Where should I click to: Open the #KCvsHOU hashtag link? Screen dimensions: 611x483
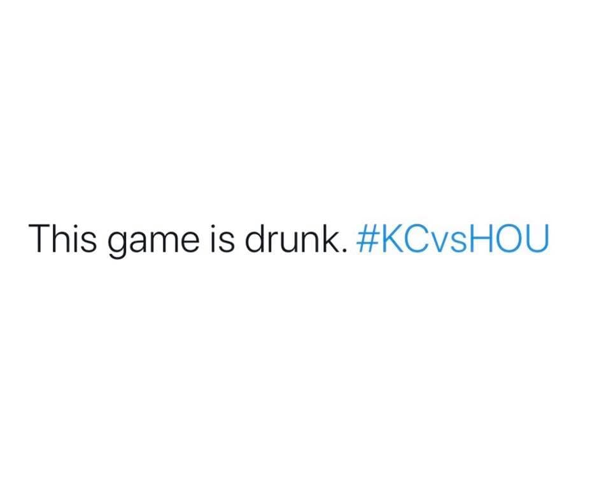pyautogui.click(x=453, y=238)
